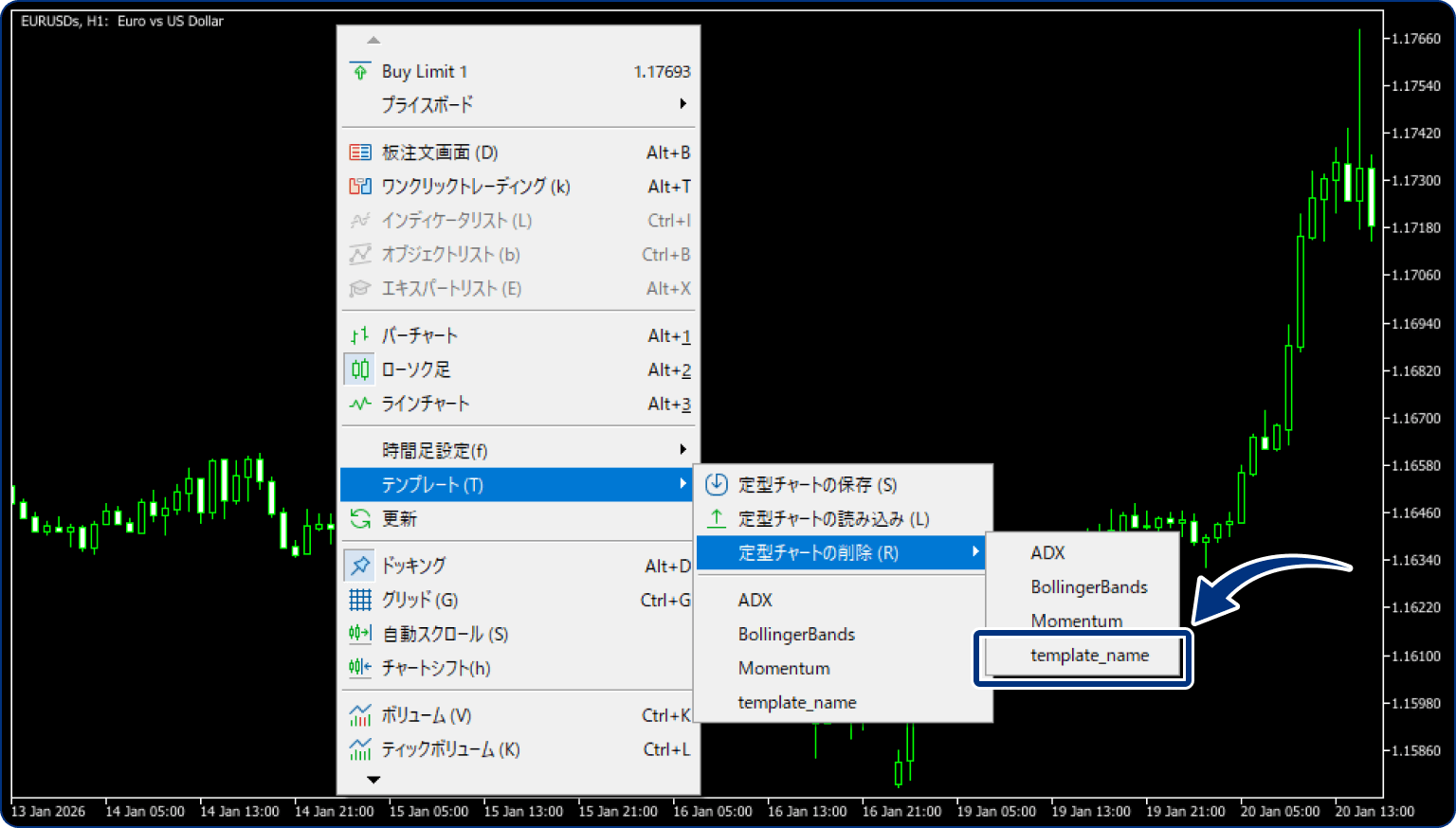Toggle チャートシフト chart shift

coord(360,667)
